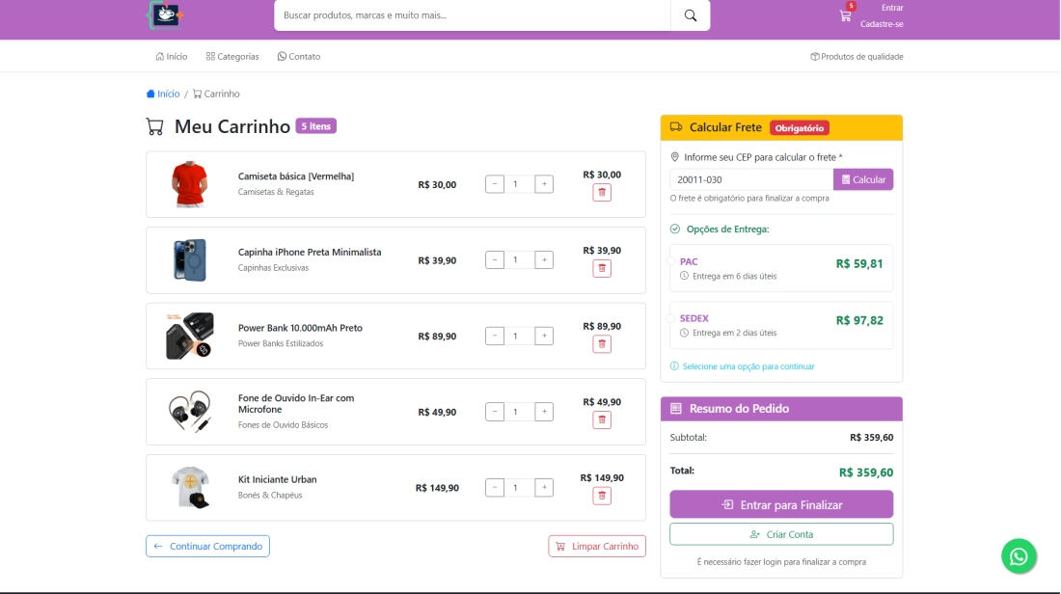Click the Criar Conta button
This screenshot has width=1061, height=594.
(781, 533)
